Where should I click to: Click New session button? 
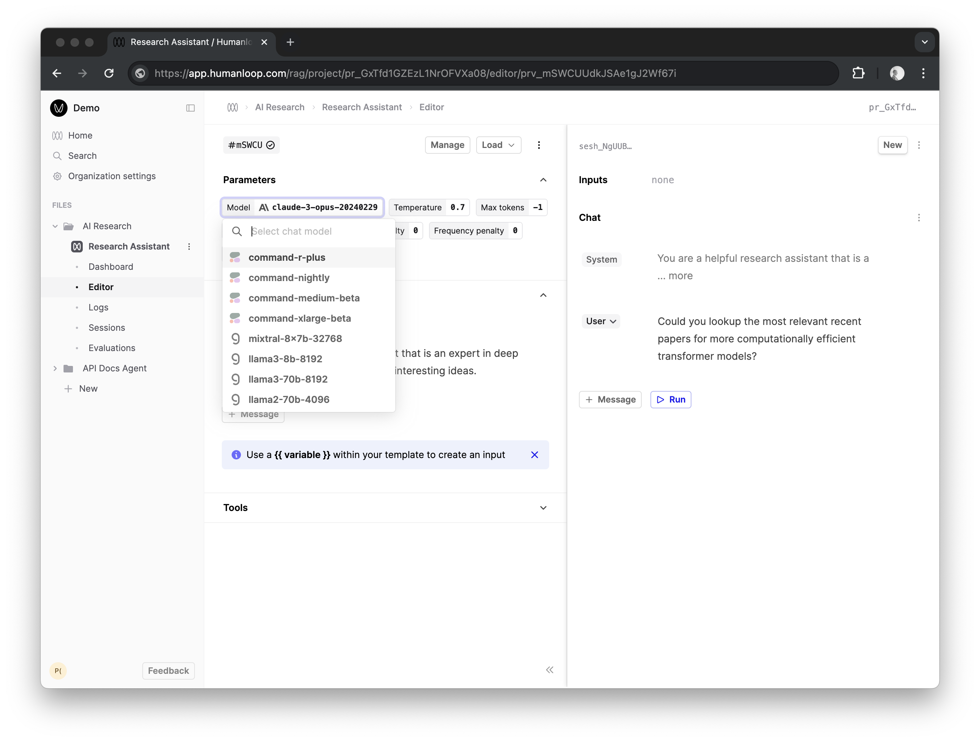[x=892, y=145]
